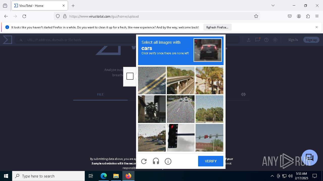
Task: Dismiss the Firefox notification bar
Action: [x=317, y=27]
